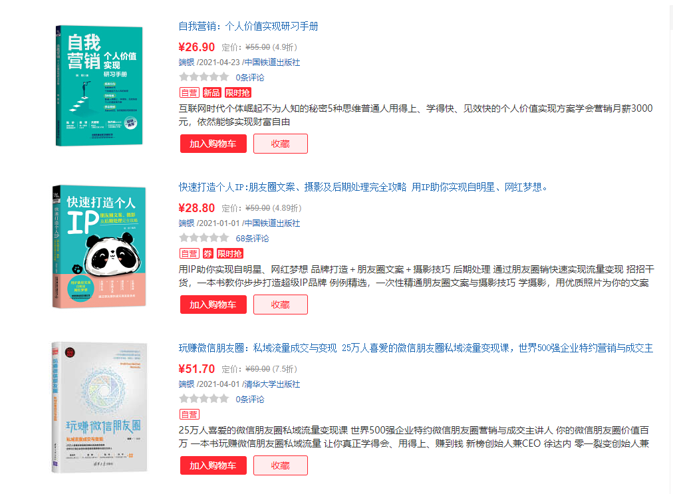Click 收藏 for the 自我营销 book
Viewport: 673px width, 494px height.
(x=280, y=144)
